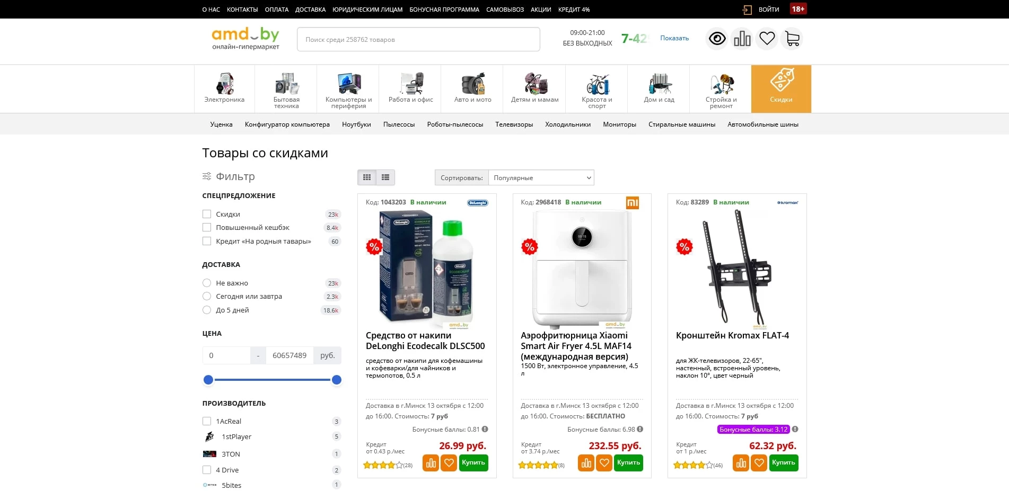Enable the Скидки filter checkbox
Screen dimensions: 1009x491
(x=207, y=214)
